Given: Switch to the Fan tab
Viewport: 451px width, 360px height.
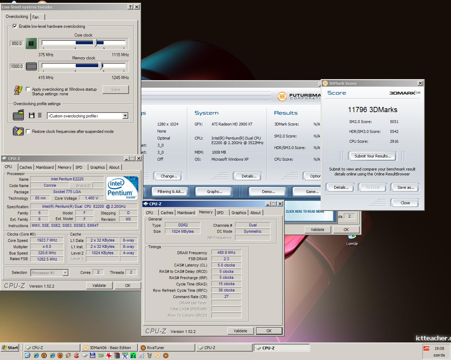Looking at the screenshot, I should point(36,17).
